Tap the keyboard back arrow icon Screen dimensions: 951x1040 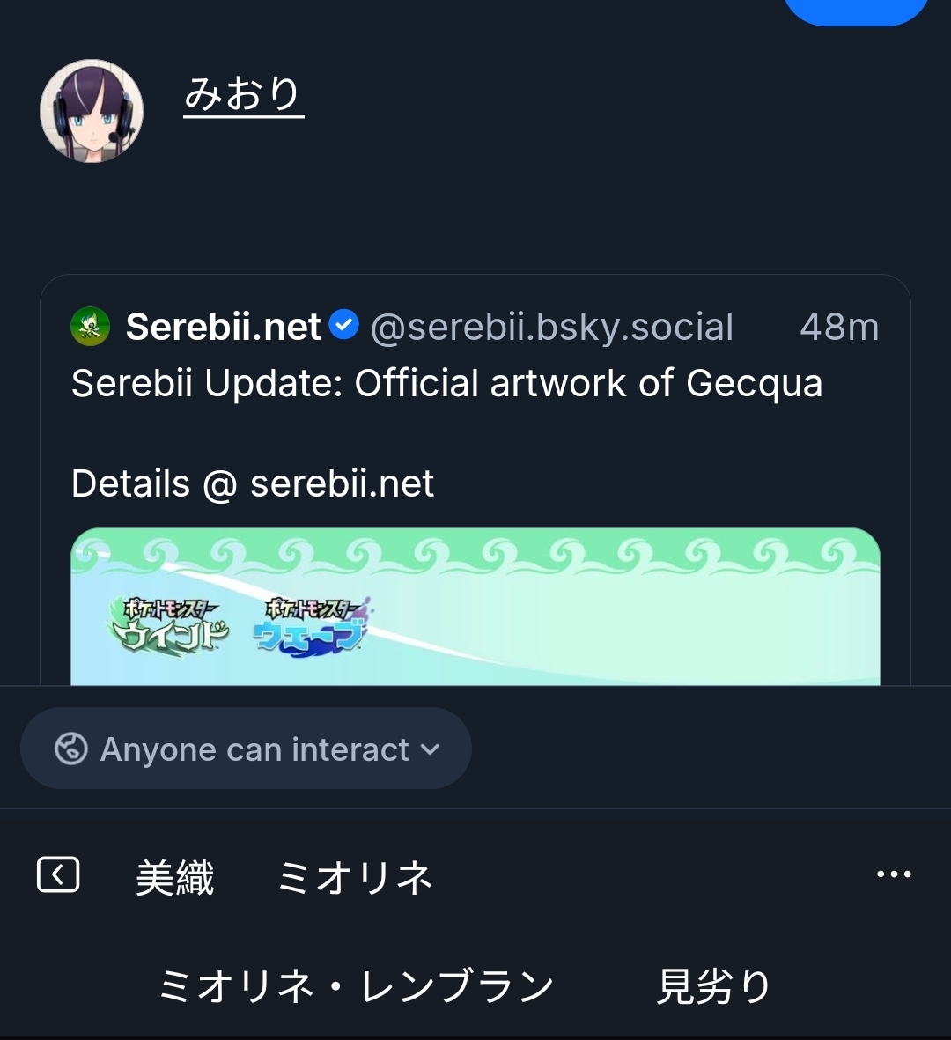[58, 875]
